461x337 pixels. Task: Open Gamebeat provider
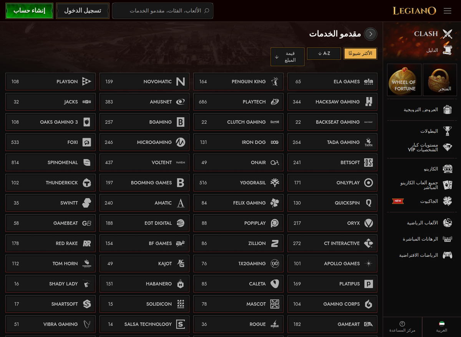click(50, 223)
